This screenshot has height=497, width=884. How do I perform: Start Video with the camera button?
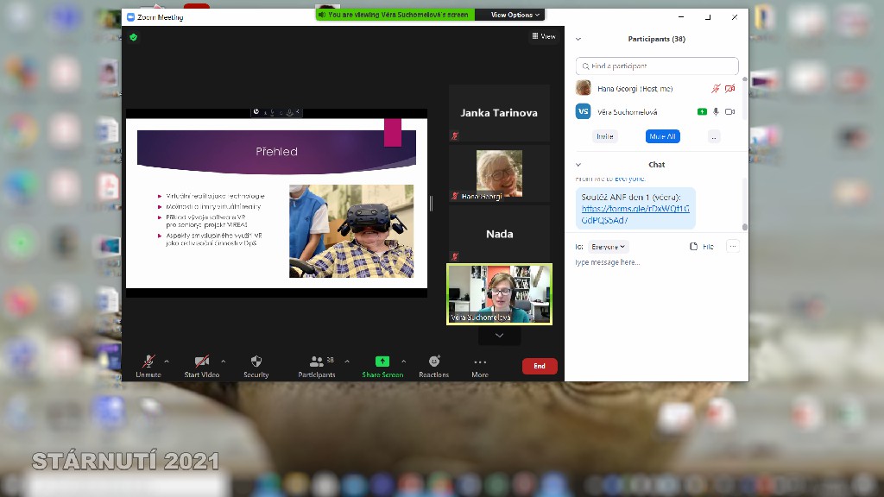point(201,362)
